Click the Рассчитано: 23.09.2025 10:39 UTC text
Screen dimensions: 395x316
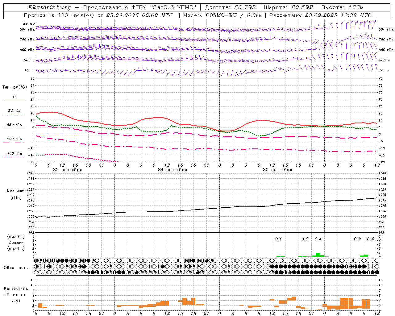(x=320, y=15)
